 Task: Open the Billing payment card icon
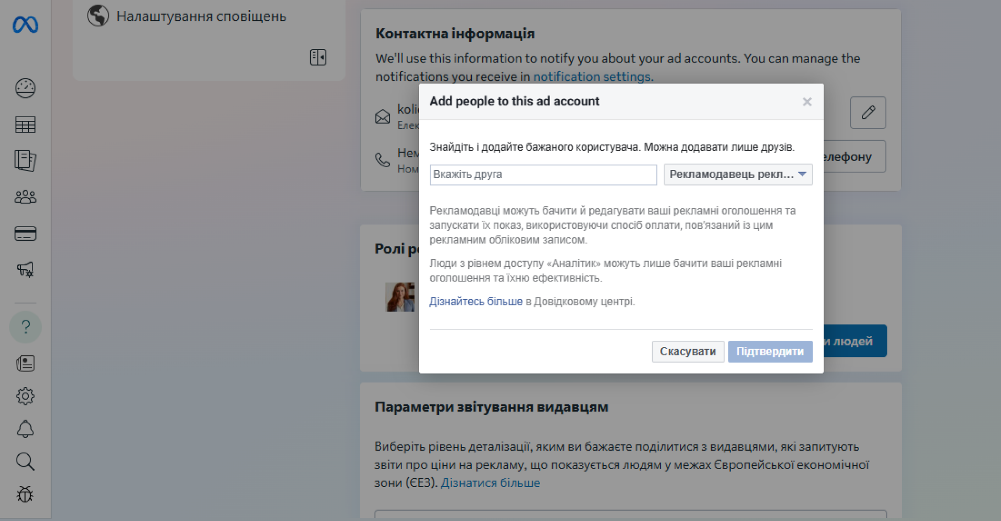coord(25,233)
